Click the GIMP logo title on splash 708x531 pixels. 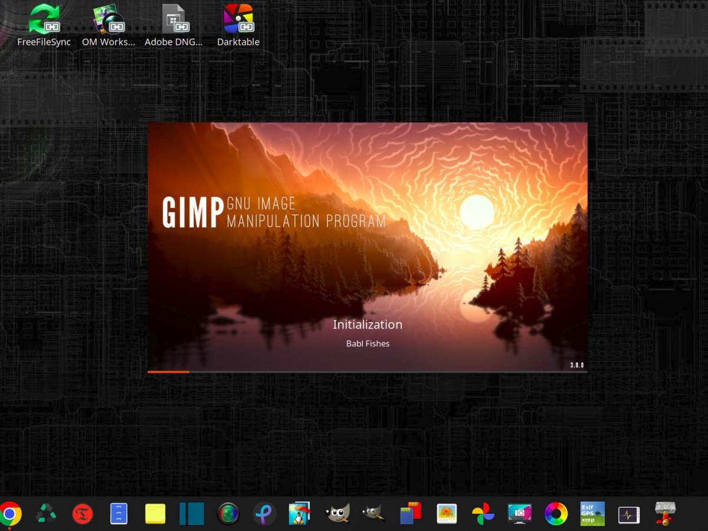tap(193, 213)
